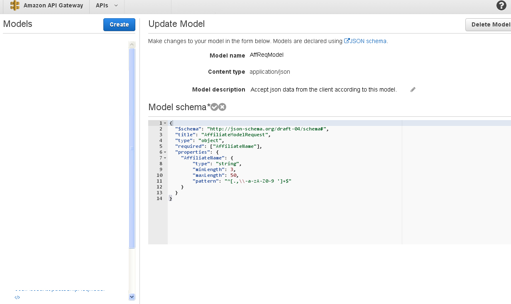Click the "object" type value on line 4
Viewport: 511px width, 304px height.
(x=210, y=140)
